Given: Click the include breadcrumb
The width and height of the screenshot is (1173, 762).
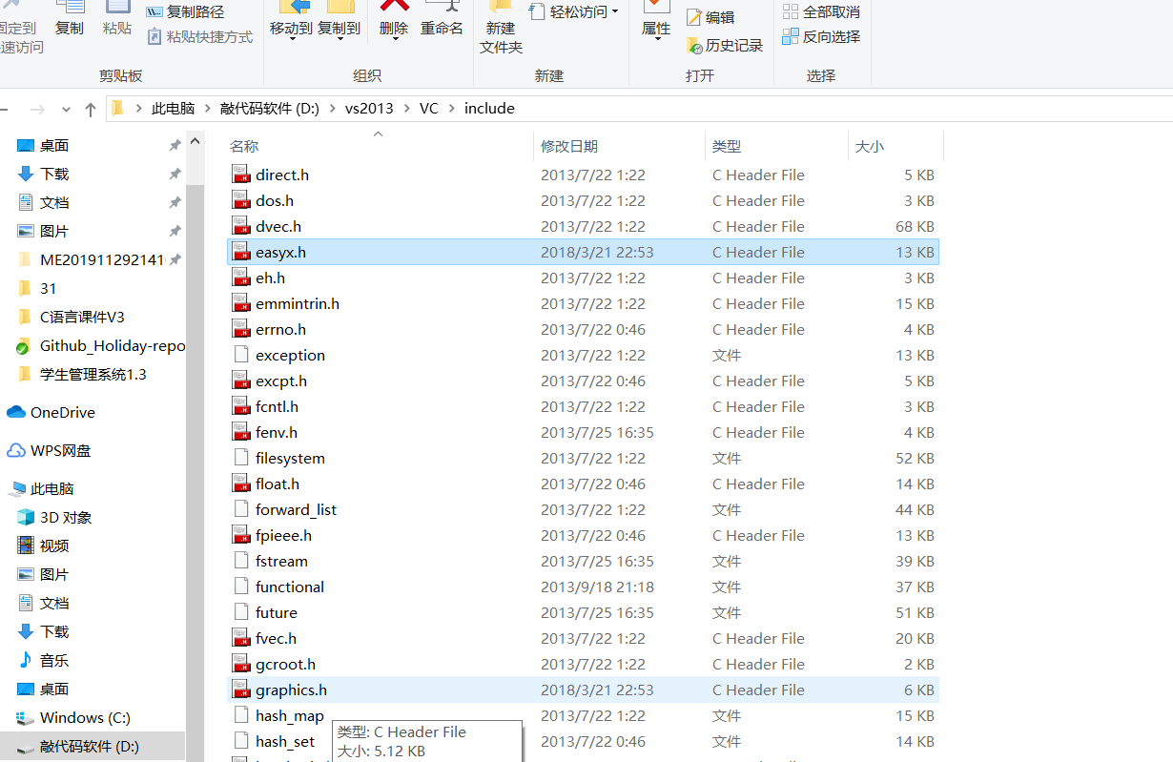Looking at the screenshot, I should 489,109.
